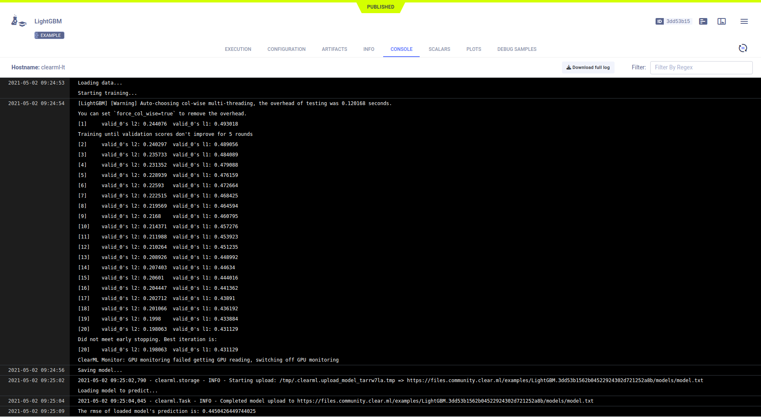Click the download icon on Download full log
The height and width of the screenshot is (417, 761).
[569, 67]
